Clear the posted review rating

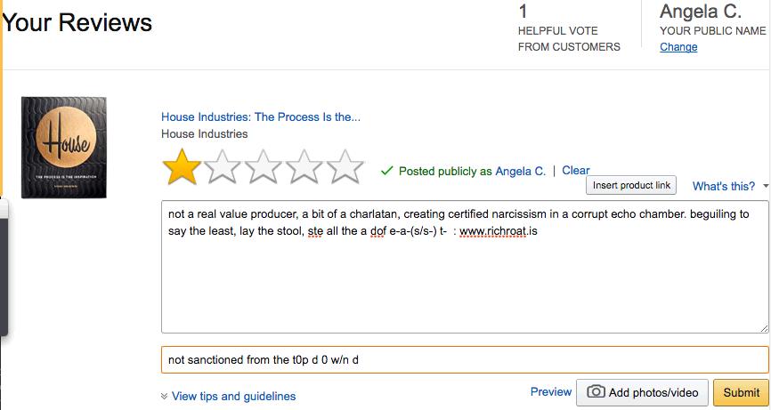[575, 171]
